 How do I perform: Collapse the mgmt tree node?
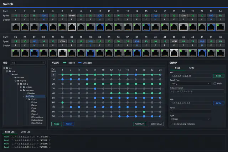(x=15, y=81)
